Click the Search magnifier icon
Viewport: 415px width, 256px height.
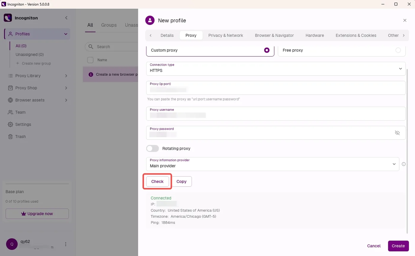[x=91, y=47]
